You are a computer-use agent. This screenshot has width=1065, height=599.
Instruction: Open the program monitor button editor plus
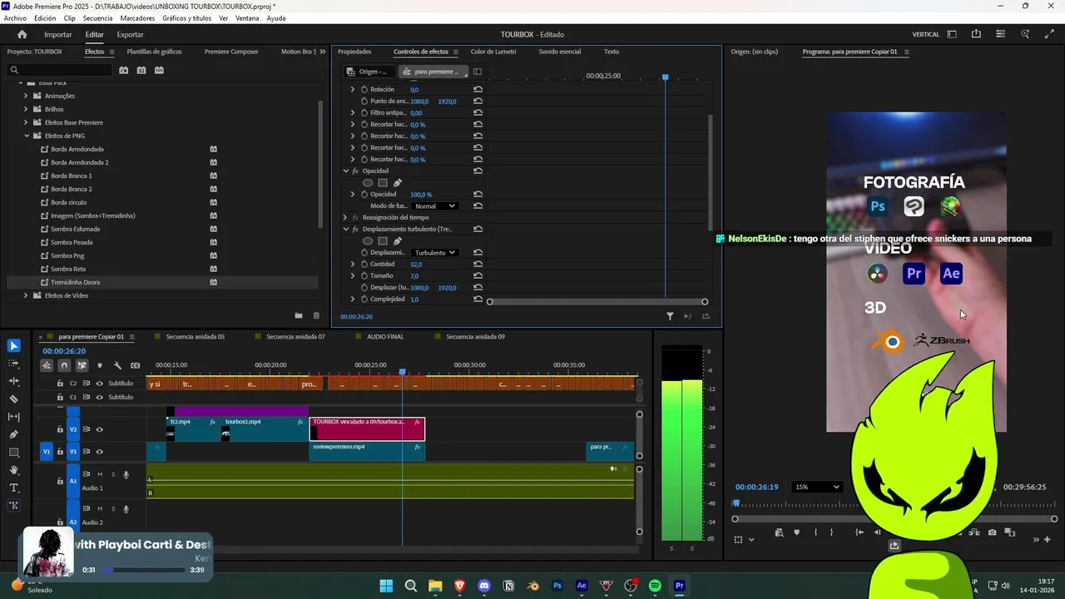1046,539
